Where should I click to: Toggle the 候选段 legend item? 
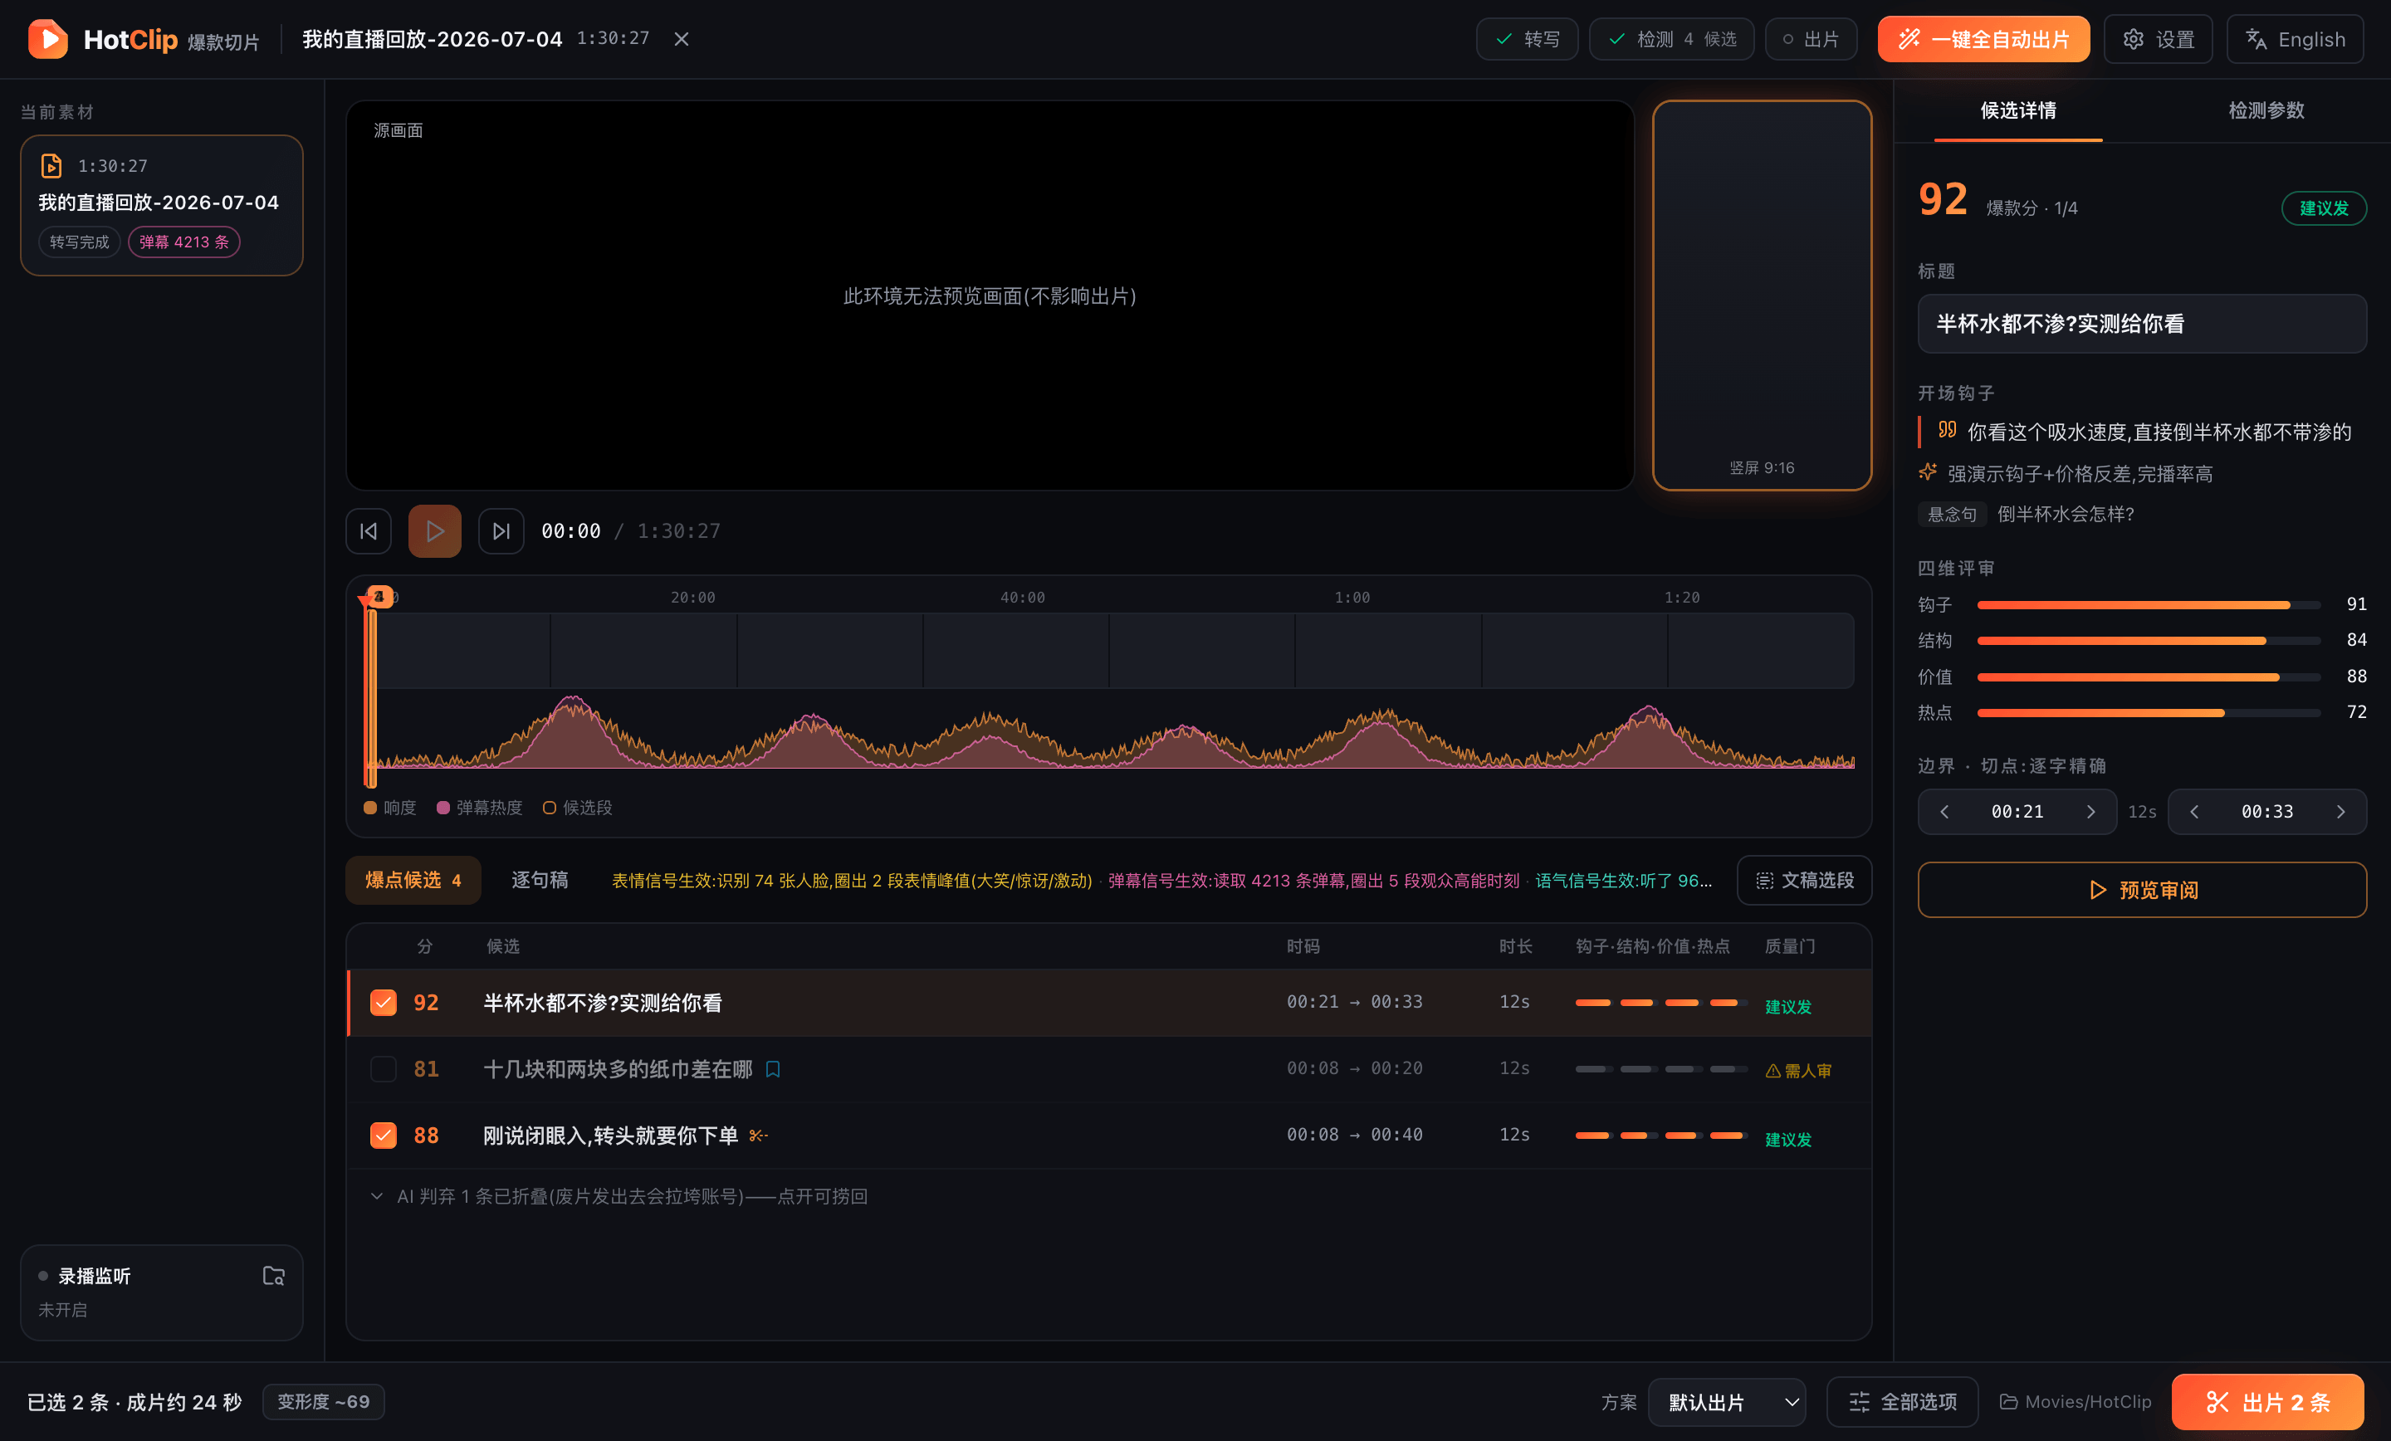577,808
